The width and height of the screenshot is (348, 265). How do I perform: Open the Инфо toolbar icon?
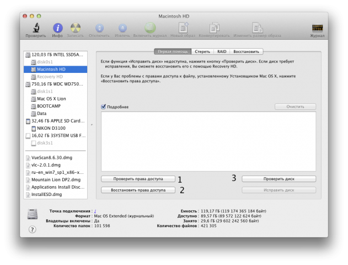(x=57, y=28)
